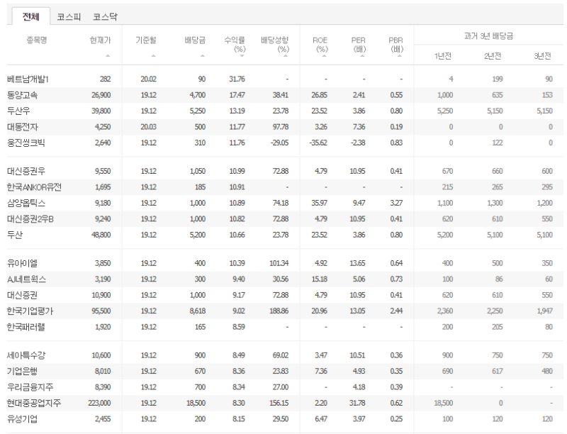
Task: Select 현대중공업지주 PER 31.78
Action: 357,404
